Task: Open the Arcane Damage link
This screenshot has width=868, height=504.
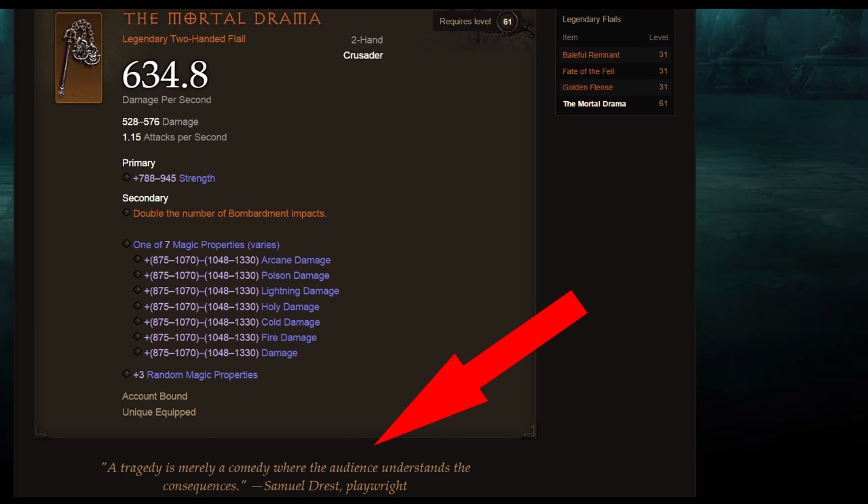Action: point(296,260)
